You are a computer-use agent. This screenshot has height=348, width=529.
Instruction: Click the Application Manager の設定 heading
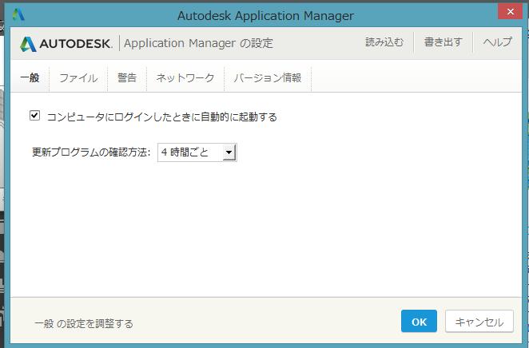coord(198,43)
